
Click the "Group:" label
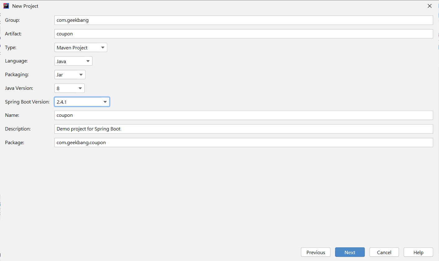(12, 20)
